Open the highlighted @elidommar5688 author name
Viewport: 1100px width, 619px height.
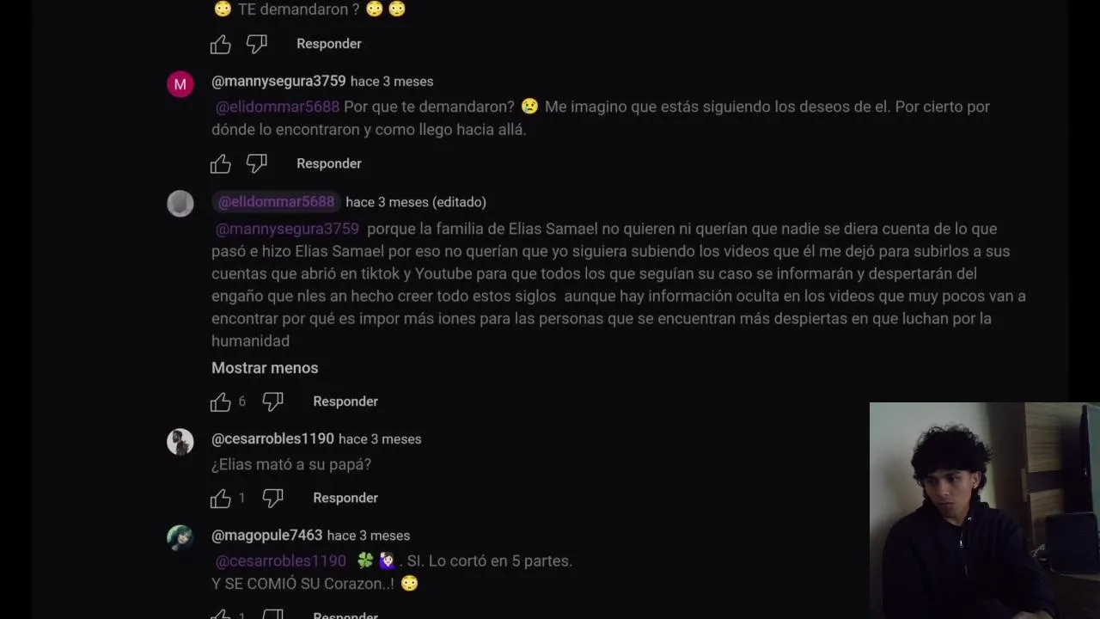[276, 202]
